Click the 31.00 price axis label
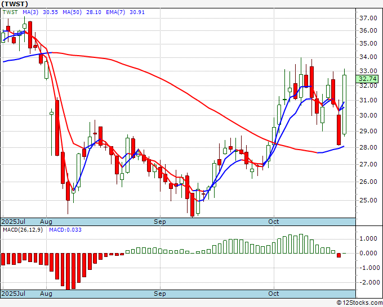Viewport: 383px width, 307px height. point(368,100)
